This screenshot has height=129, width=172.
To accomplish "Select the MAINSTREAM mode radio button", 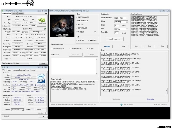I will pos(77,21).
